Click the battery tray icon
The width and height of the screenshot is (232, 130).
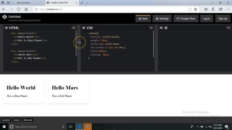click(202, 127)
